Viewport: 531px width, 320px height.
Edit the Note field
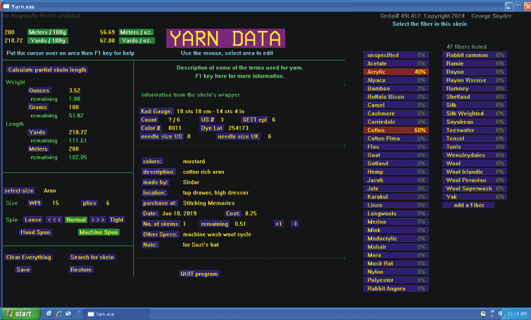tap(150, 245)
